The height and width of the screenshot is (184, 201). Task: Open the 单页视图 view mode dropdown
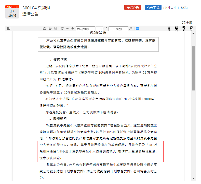(x=118, y=29)
